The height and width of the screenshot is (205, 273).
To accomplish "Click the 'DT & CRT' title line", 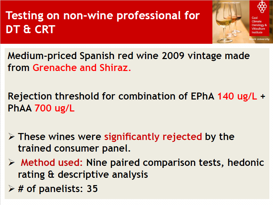I will click(30, 29).
